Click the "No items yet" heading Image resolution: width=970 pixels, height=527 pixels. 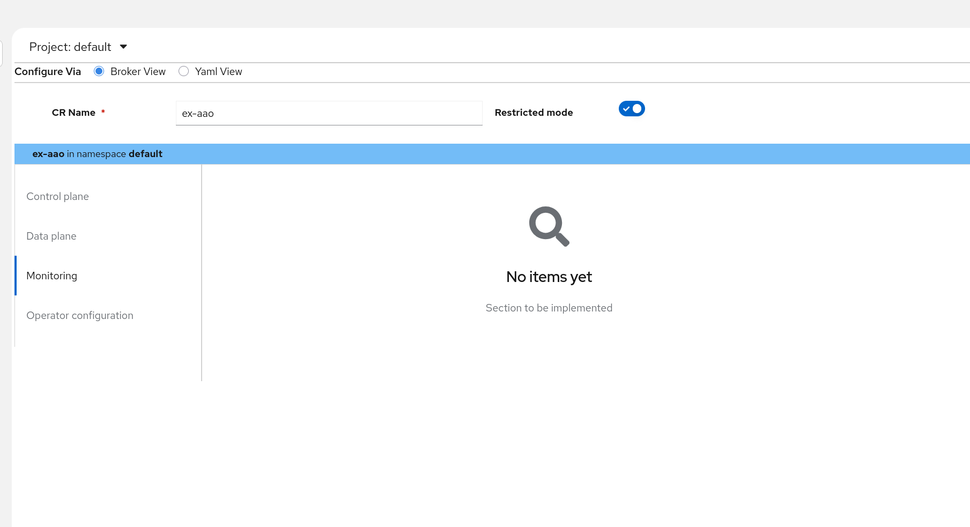549,277
